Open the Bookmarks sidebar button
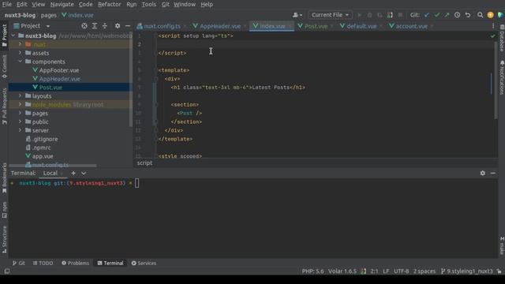Image resolution: width=505 pixels, height=284 pixels. pyautogui.click(x=4, y=177)
